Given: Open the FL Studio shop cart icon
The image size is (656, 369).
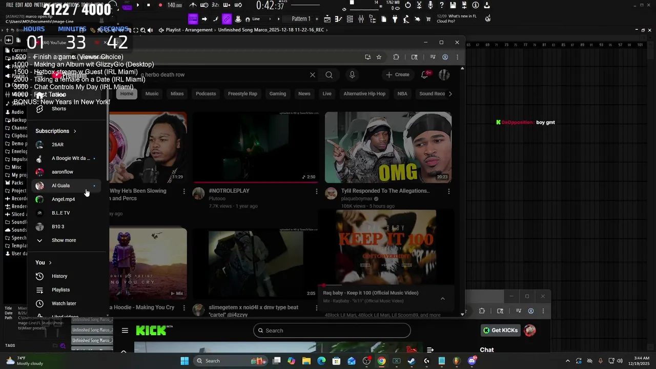Looking at the screenshot, I should (428, 19).
